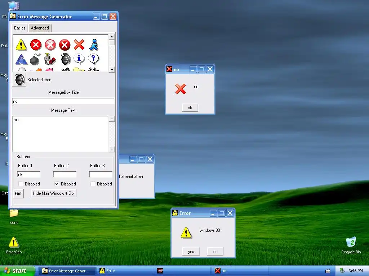Open the ErrorGen desktop shortcut

tap(14, 245)
